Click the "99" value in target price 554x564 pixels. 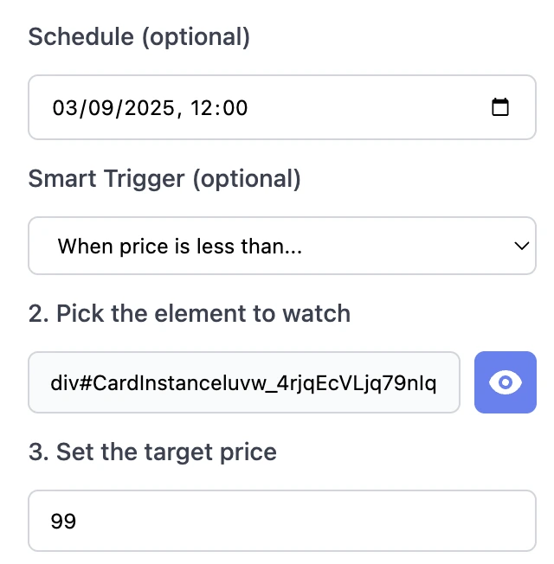(64, 521)
